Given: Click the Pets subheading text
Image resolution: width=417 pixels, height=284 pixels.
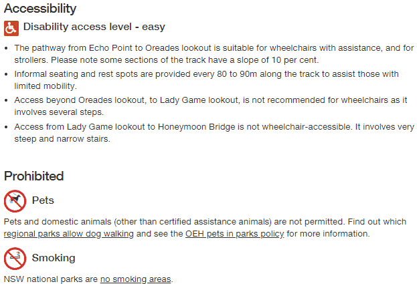Looking at the screenshot, I should click(x=43, y=200).
